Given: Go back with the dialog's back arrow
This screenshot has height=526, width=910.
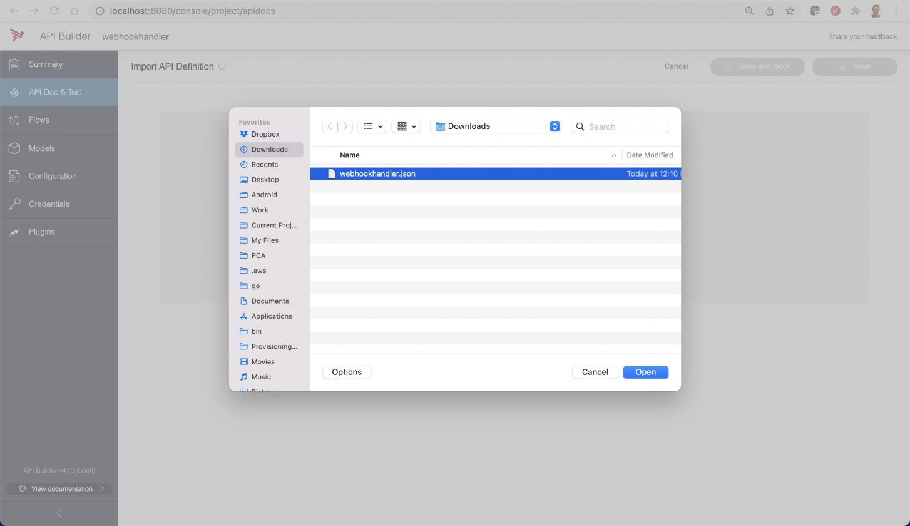Looking at the screenshot, I should tap(330, 126).
